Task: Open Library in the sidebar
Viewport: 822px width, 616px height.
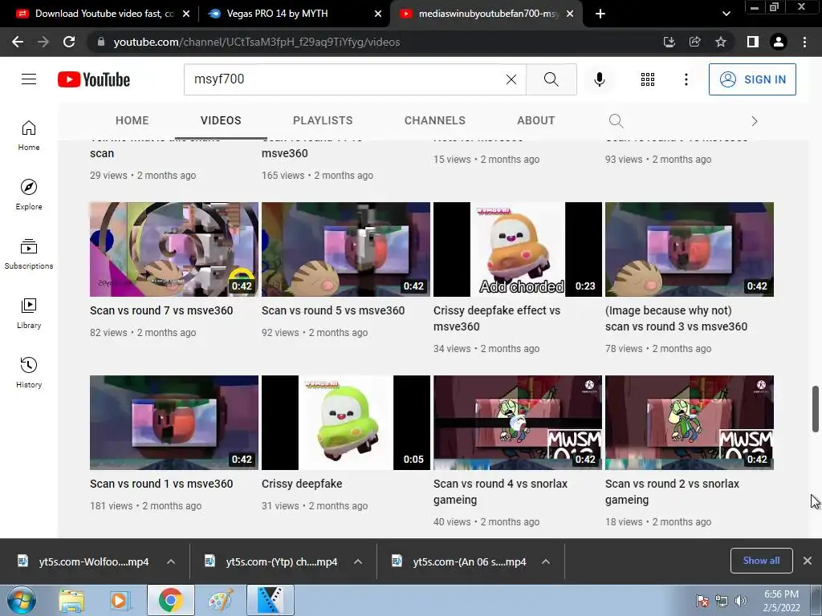Action: (29, 314)
